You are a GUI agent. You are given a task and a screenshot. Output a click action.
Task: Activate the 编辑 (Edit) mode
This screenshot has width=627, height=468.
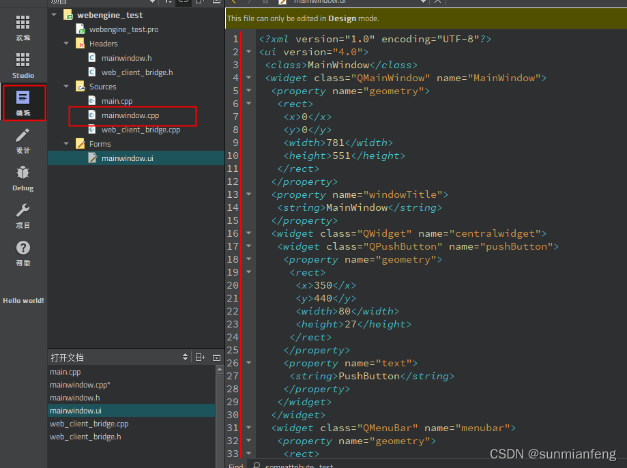pos(23,102)
